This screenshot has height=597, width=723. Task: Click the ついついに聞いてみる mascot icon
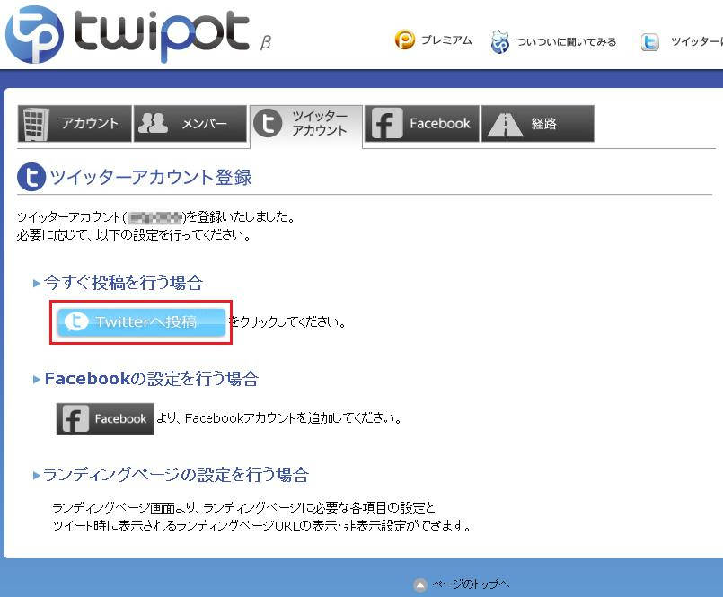click(500, 41)
